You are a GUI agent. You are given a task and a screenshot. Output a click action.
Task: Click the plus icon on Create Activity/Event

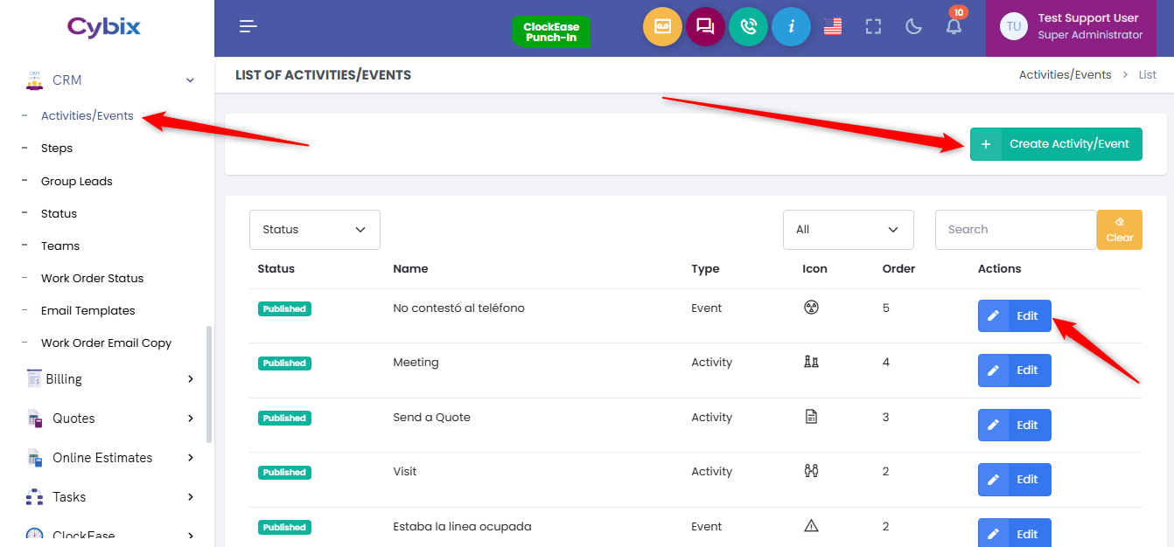tap(986, 144)
